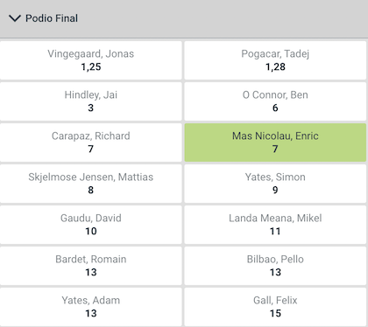Pick Hindley, Jai at odds 3
Screen dimensions: 368x327
(91, 101)
